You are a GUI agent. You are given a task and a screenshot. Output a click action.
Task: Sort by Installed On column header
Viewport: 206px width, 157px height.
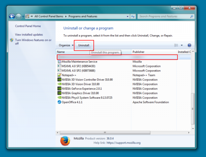coord(184,52)
